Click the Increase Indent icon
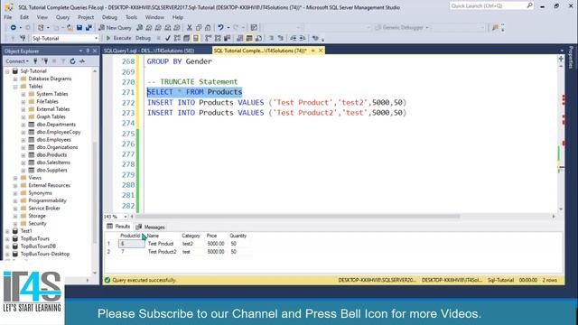This screenshot has height=325, width=578. point(303,38)
